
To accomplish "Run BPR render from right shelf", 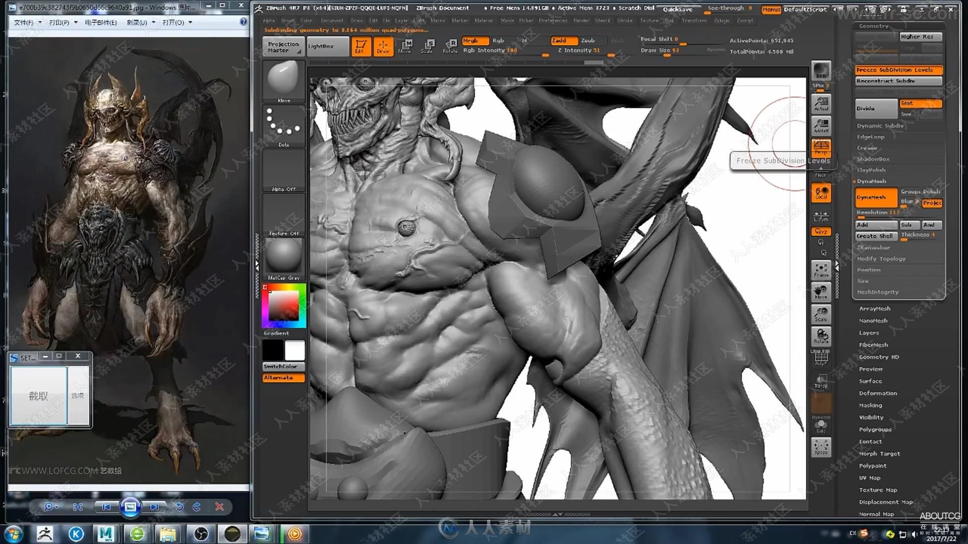I will [821, 71].
